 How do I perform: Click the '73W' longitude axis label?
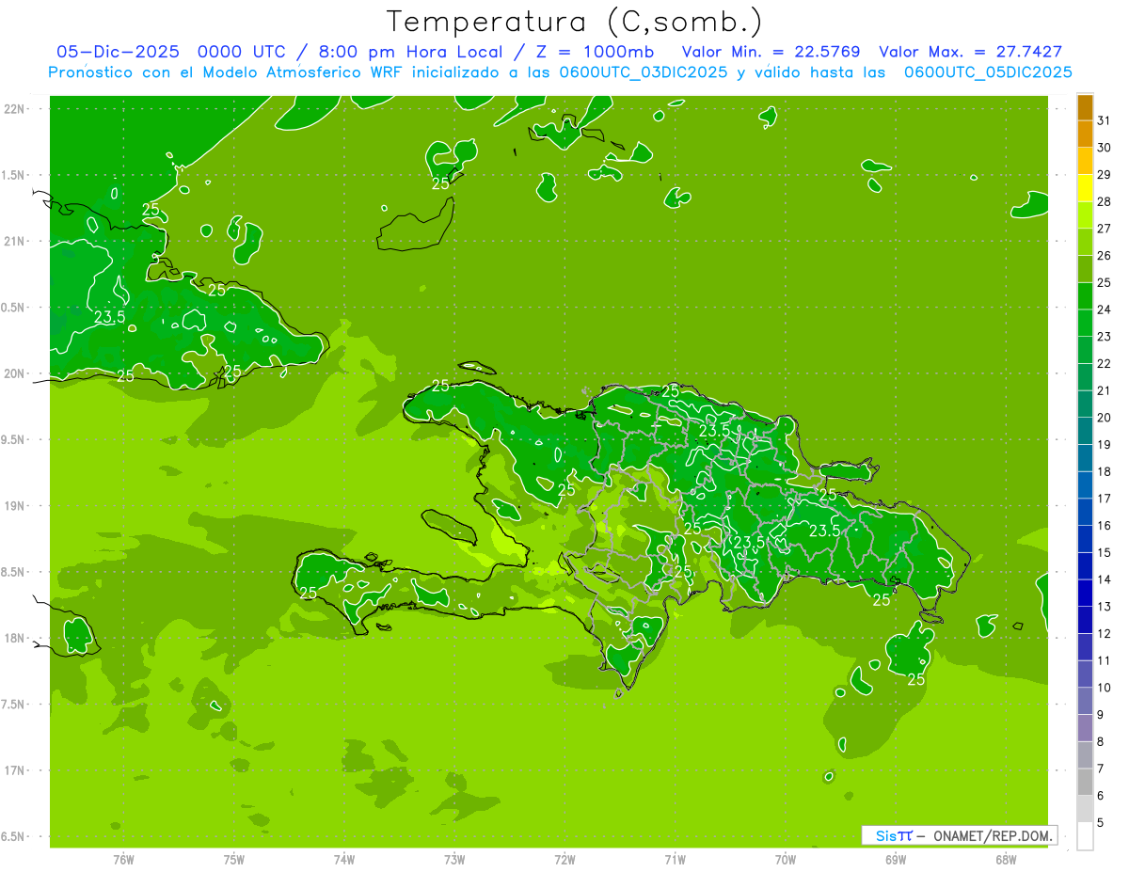click(454, 860)
